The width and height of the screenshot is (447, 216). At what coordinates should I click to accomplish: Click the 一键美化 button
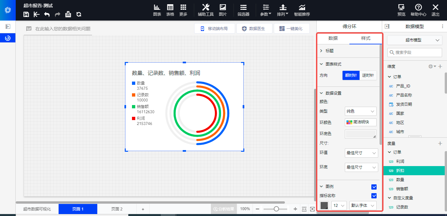coord(290,29)
